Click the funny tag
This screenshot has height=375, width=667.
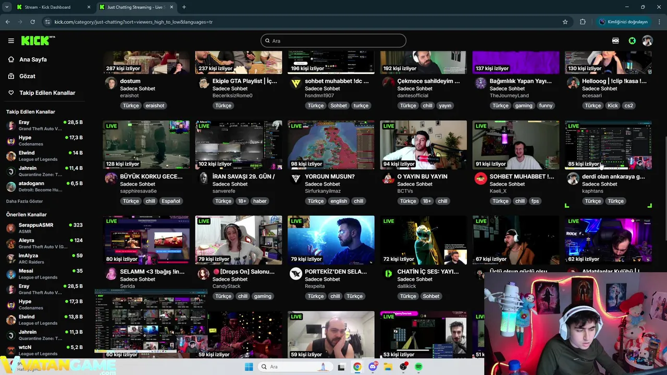coord(546,106)
